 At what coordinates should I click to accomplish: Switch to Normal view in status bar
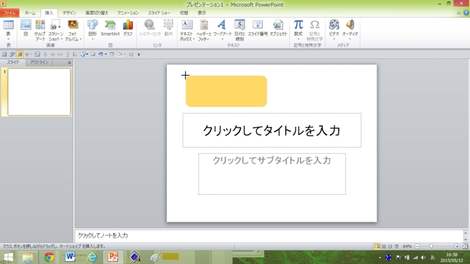(377, 246)
